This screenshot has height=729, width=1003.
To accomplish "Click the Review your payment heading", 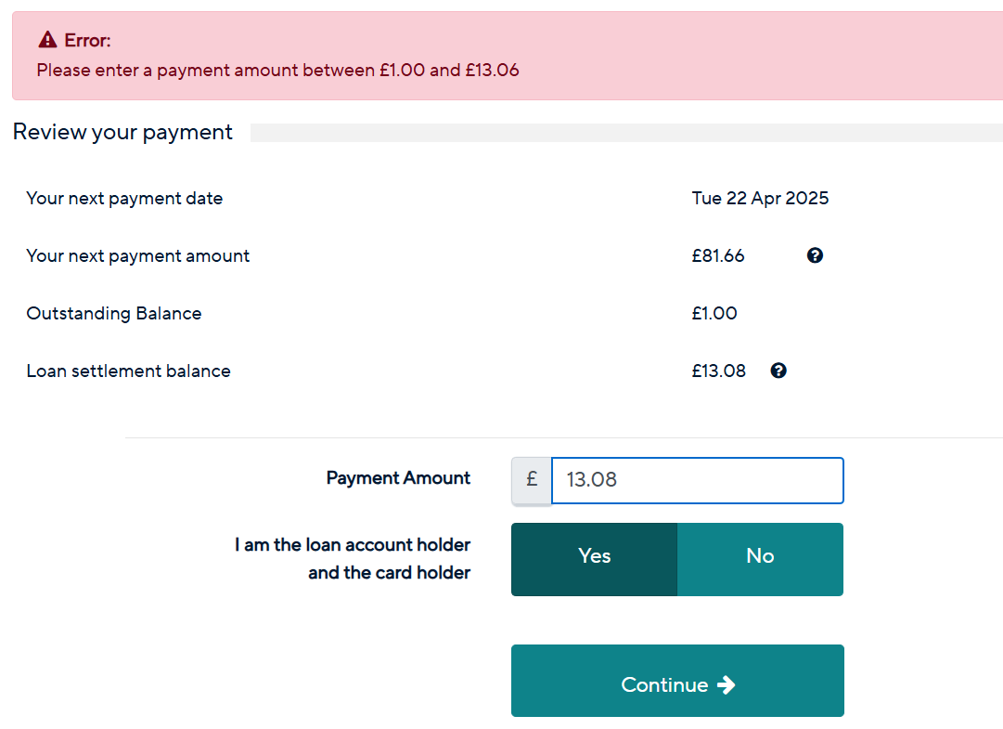I will 122,132.
